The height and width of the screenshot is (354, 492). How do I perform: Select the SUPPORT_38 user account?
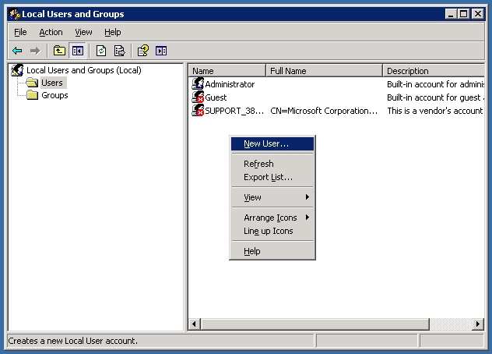(234, 111)
